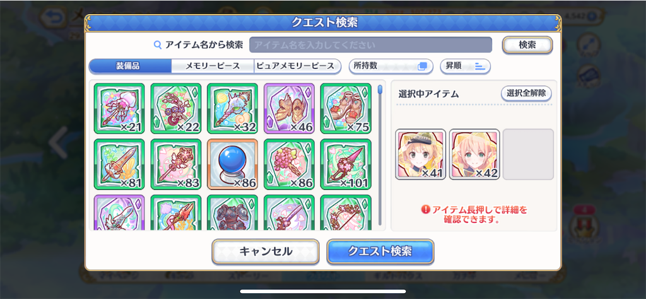
Task: Deselect the character piece with ×41
Action: 421,155
